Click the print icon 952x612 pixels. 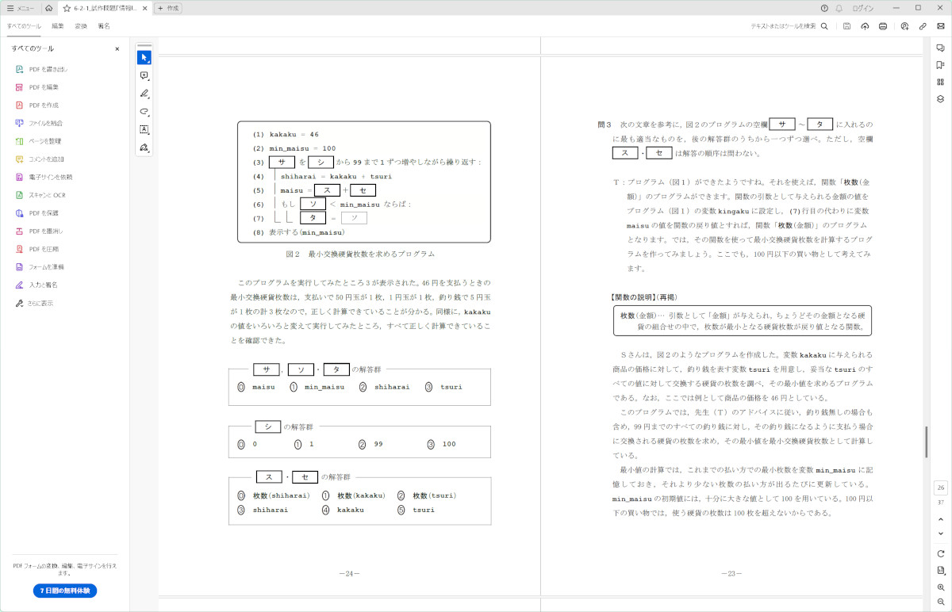(x=883, y=26)
